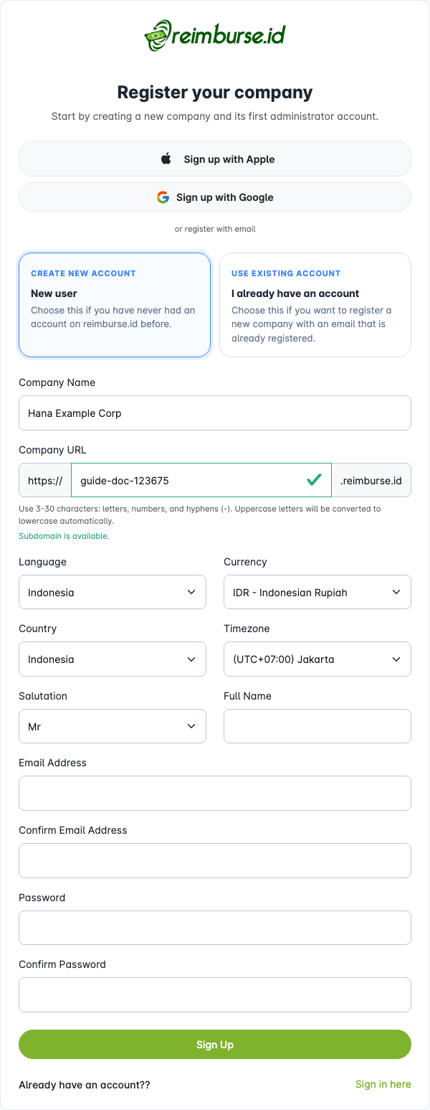Click the green checkmark in Company URL
This screenshot has height=1110, width=430.
[x=313, y=479]
